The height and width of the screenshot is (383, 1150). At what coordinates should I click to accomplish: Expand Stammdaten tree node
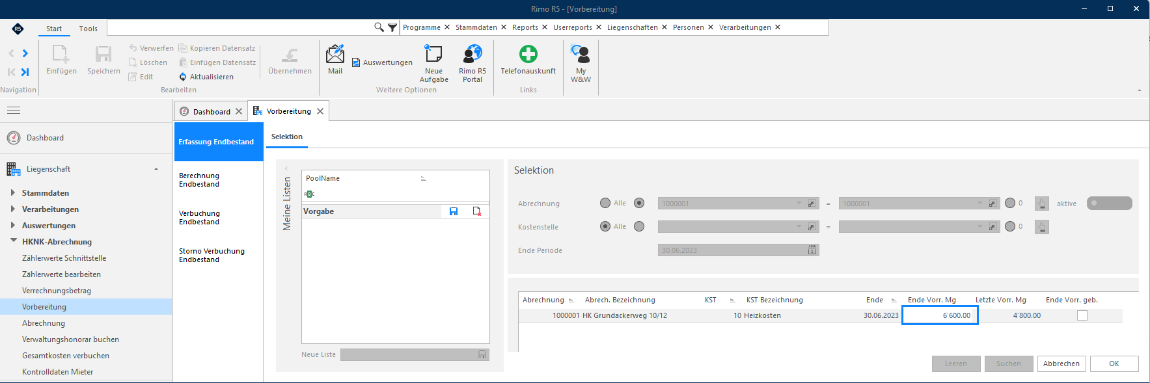click(x=13, y=192)
